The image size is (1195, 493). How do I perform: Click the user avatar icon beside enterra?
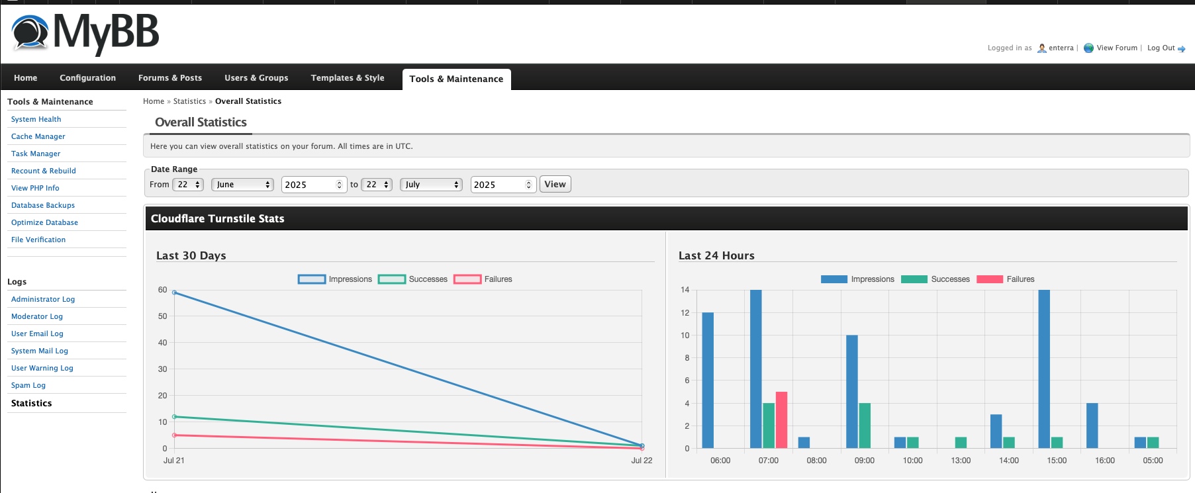click(1041, 48)
